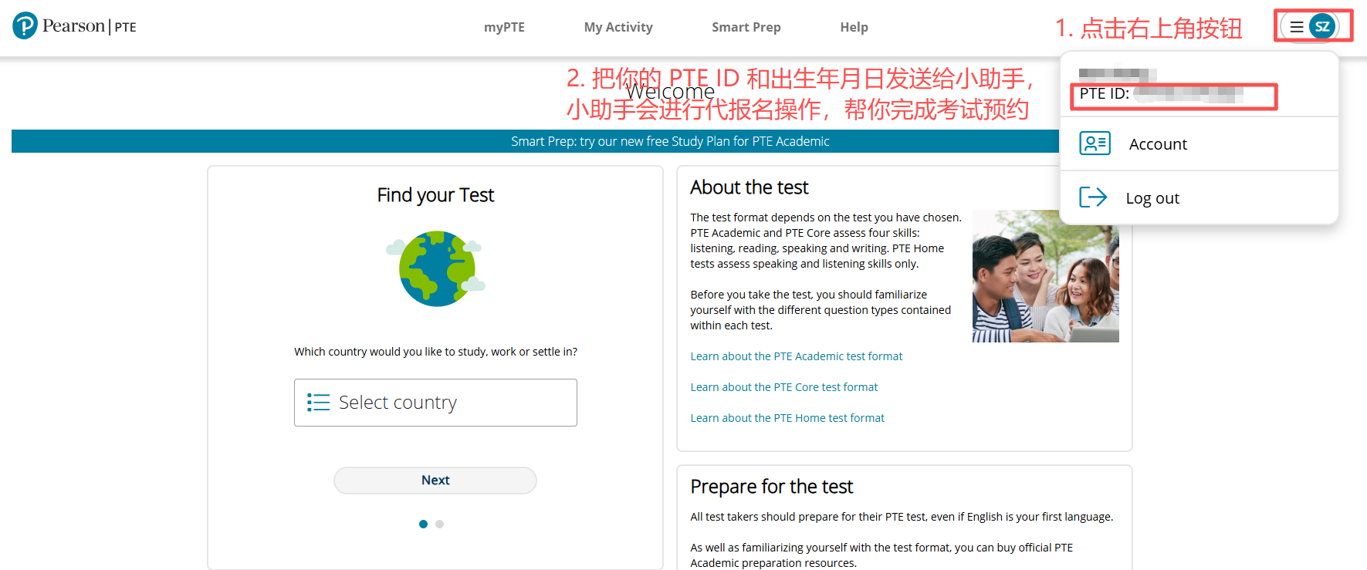This screenshot has width=1367, height=570.
Task: Click the Account card icon
Action: [x=1095, y=143]
